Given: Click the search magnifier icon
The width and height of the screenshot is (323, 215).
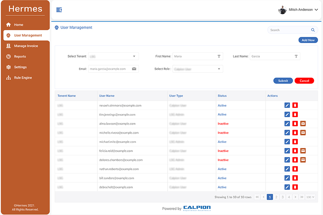Looking at the screenshot, I should 313,30.
